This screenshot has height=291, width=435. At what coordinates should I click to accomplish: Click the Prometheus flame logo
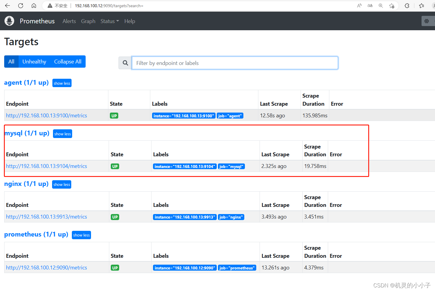pyautogui.click(x=9, y=21)
